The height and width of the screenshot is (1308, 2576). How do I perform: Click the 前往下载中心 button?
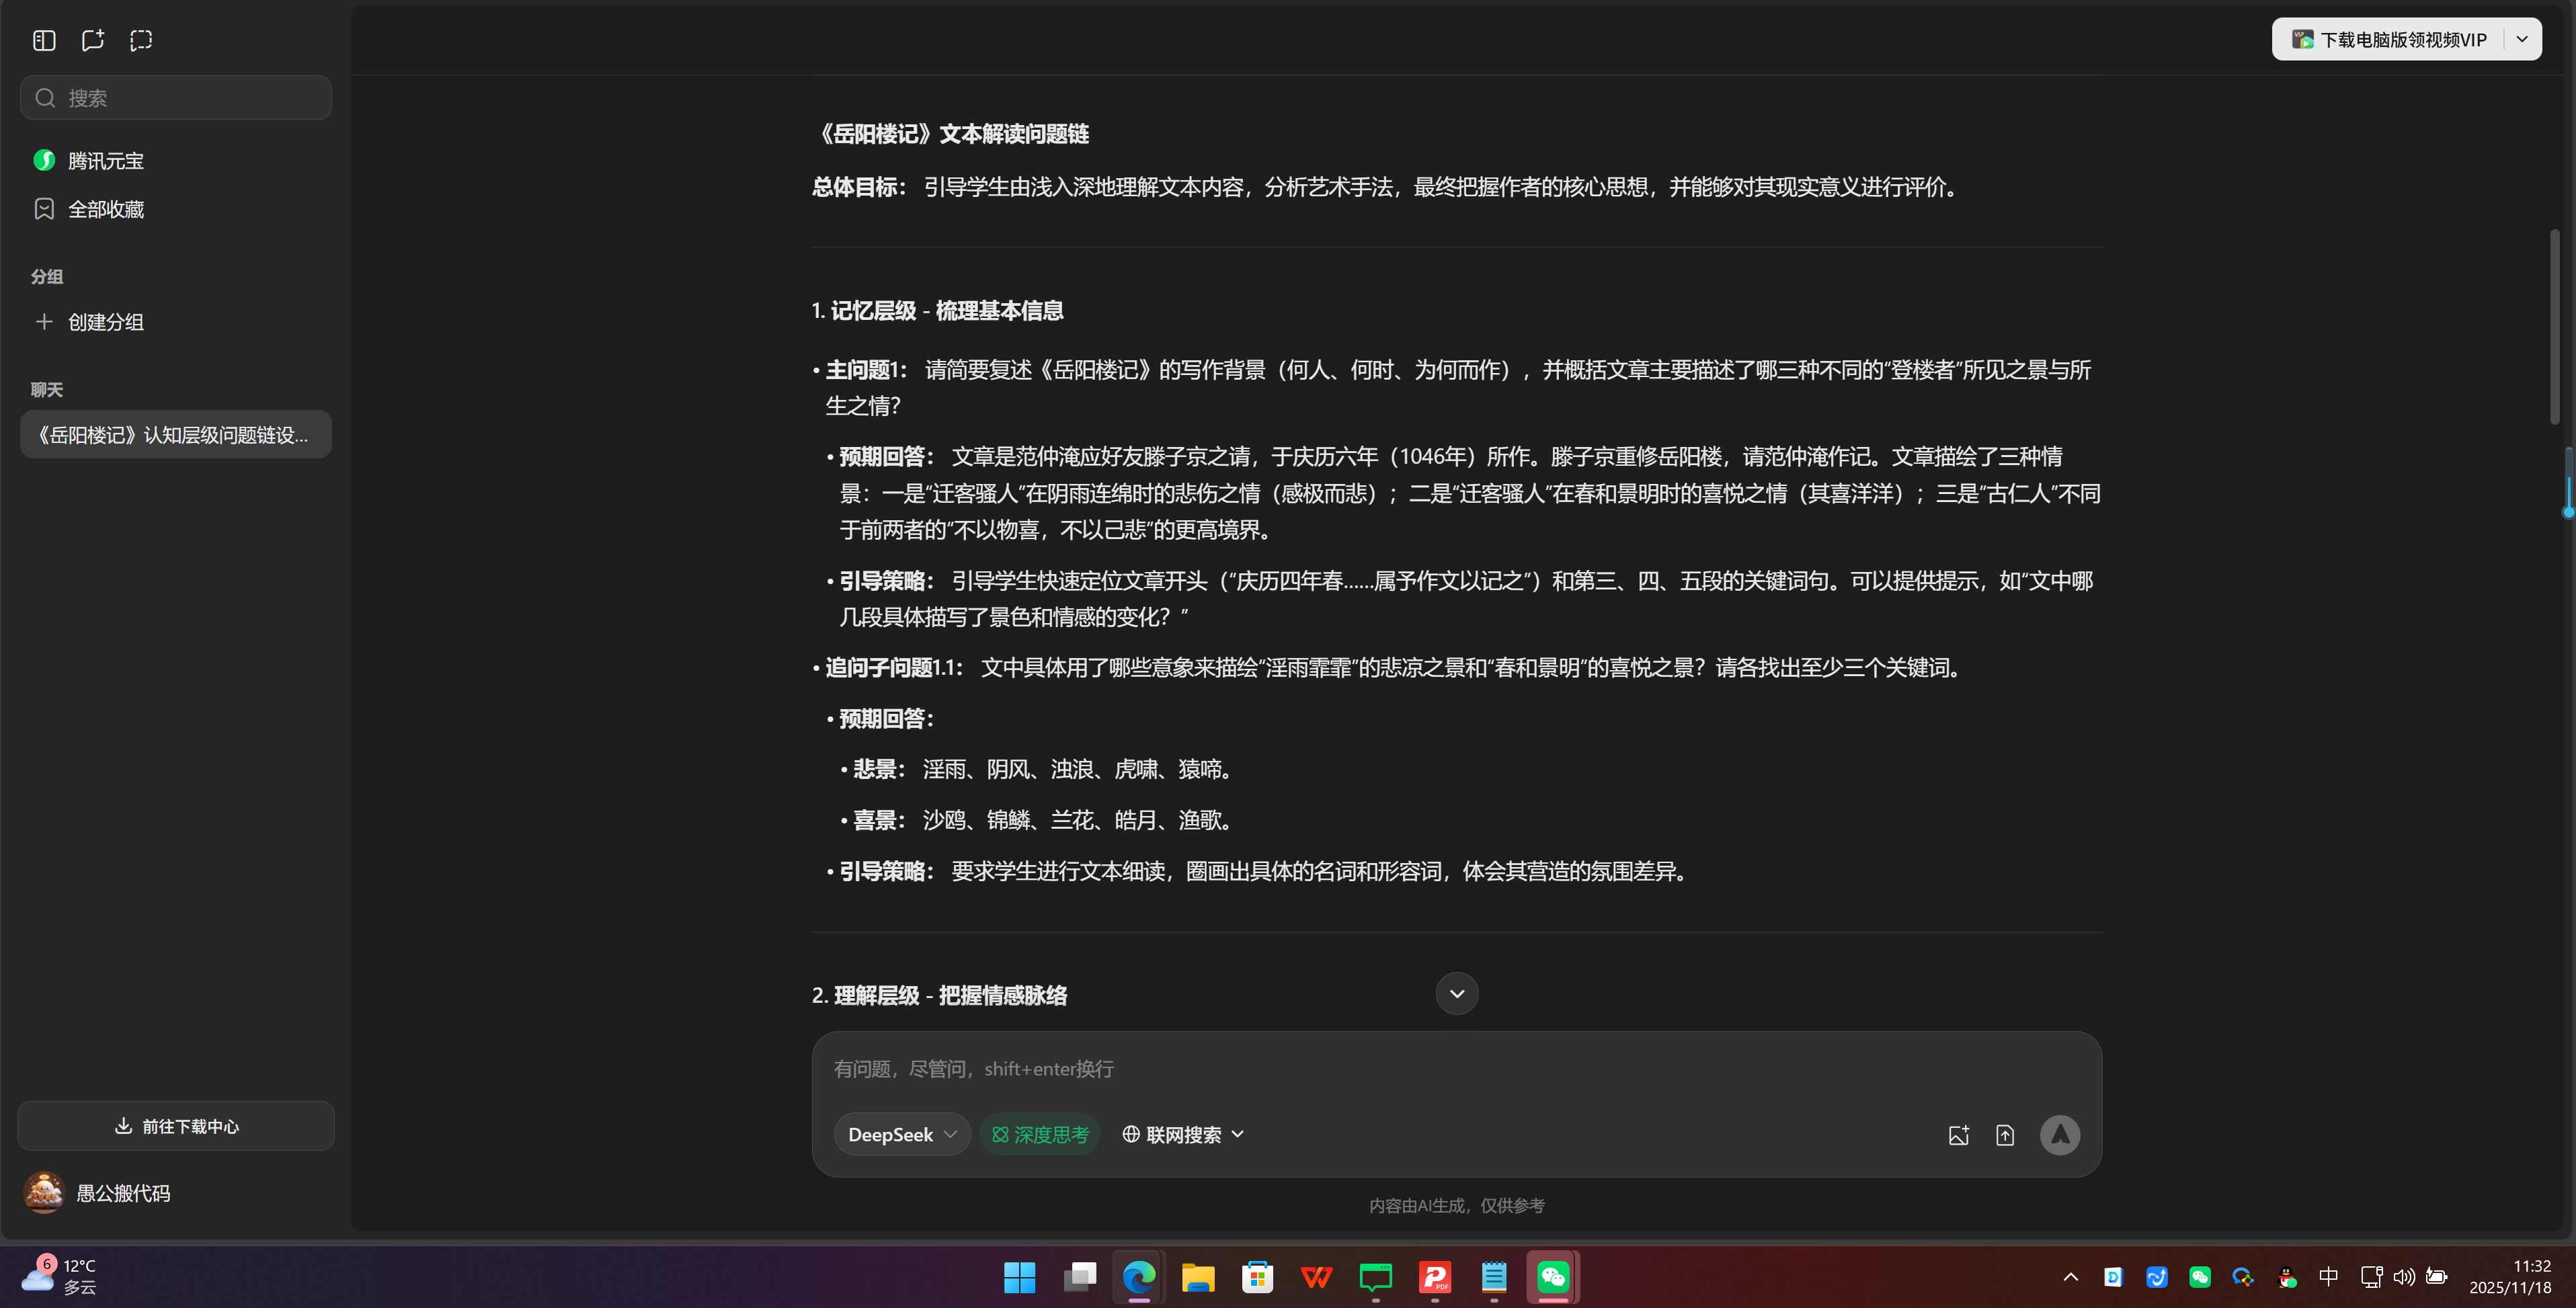(175, 1125)
